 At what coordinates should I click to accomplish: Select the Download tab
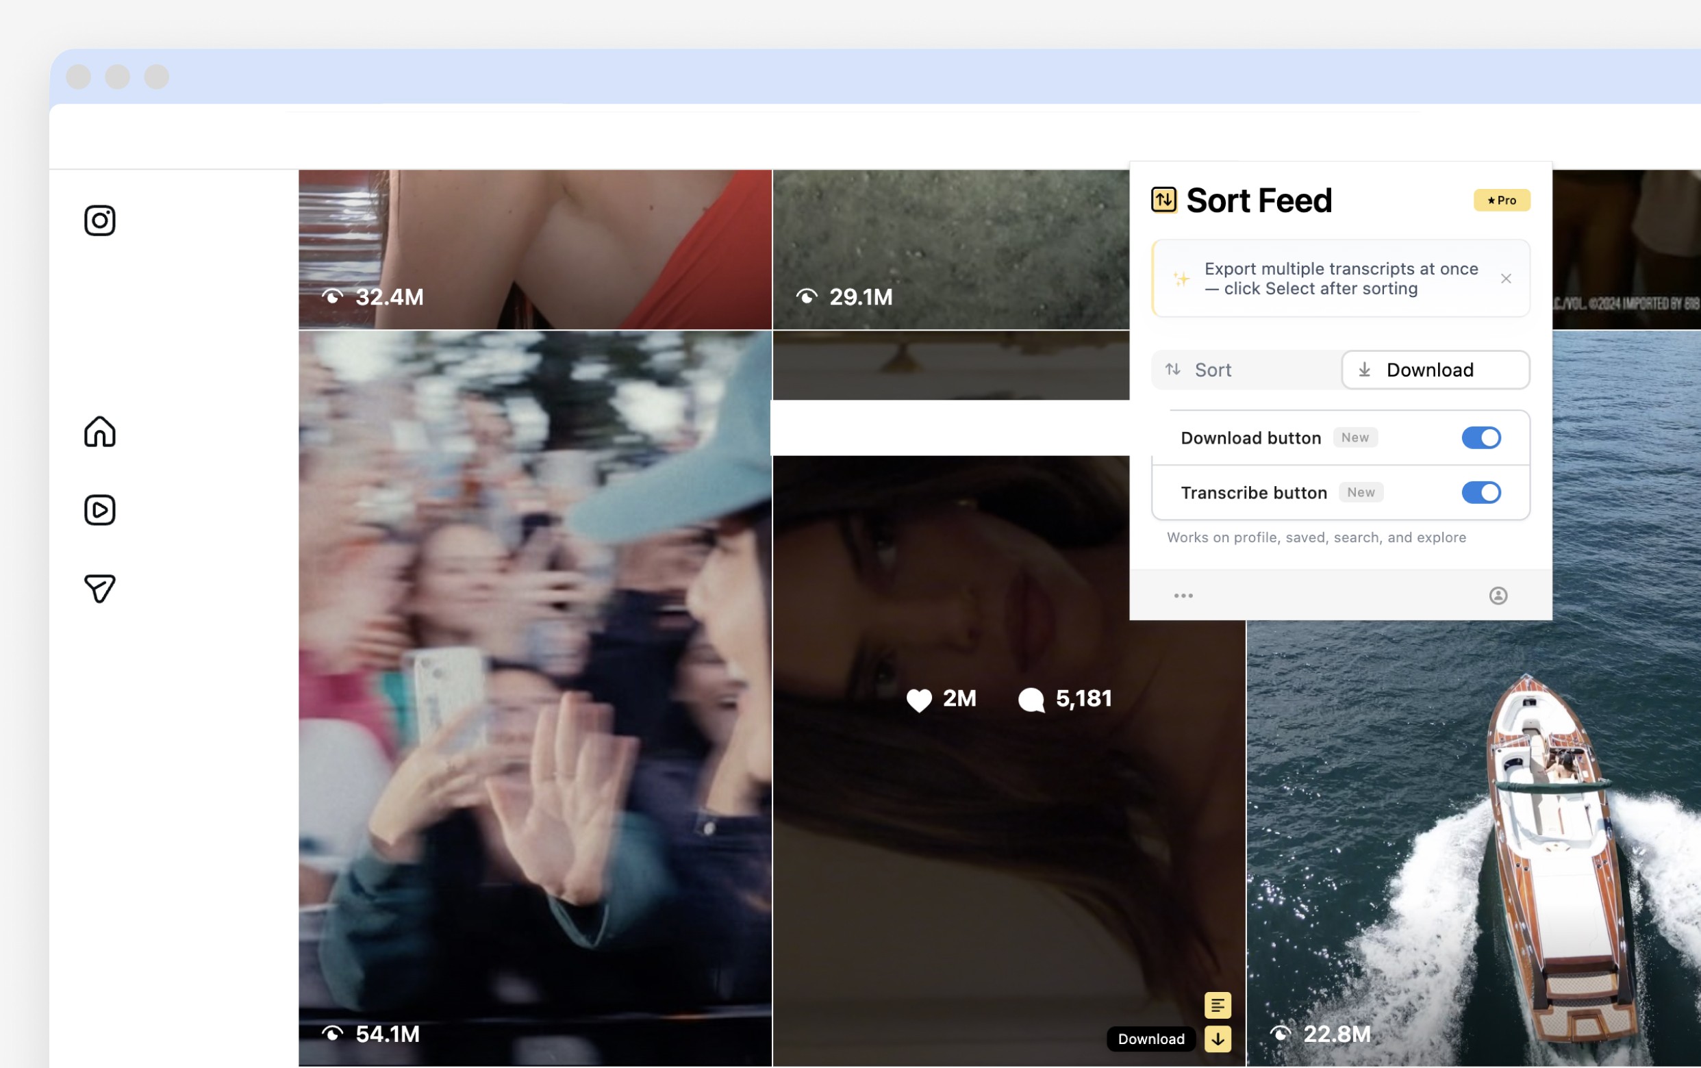[1435, 370]
